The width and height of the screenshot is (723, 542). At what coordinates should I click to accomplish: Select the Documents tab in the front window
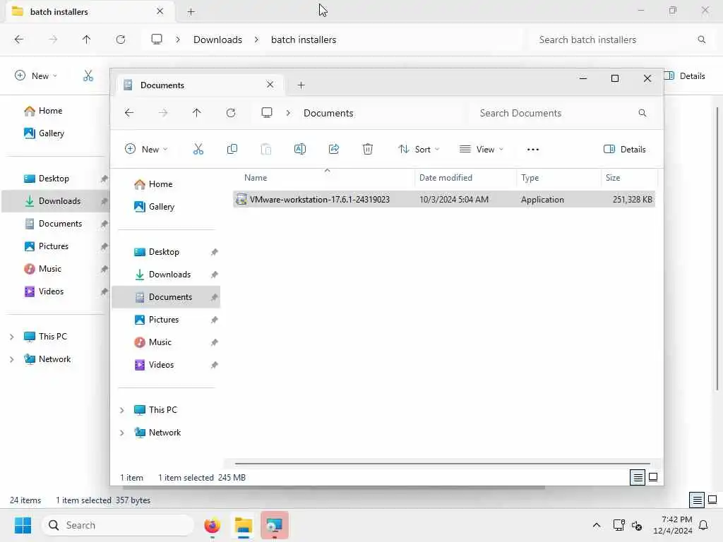pos(162,85)
